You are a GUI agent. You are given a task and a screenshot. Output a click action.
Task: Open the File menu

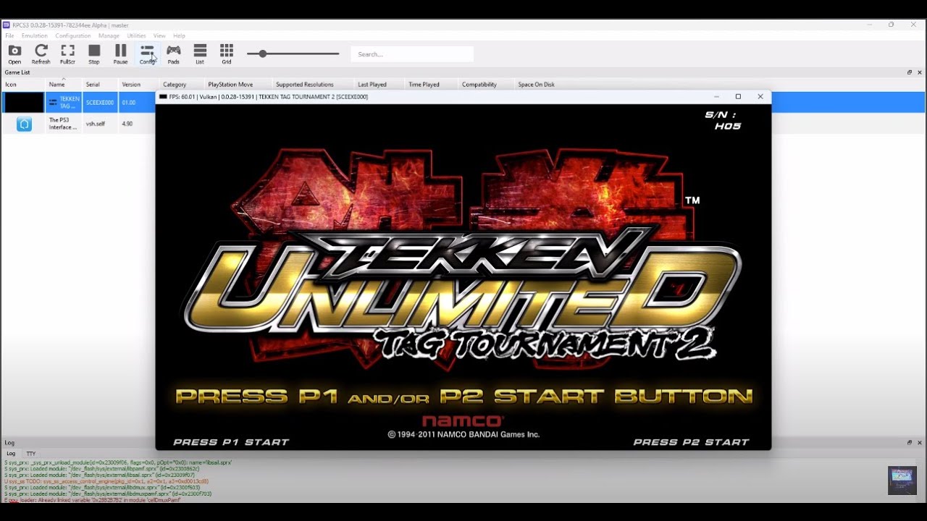9,35
